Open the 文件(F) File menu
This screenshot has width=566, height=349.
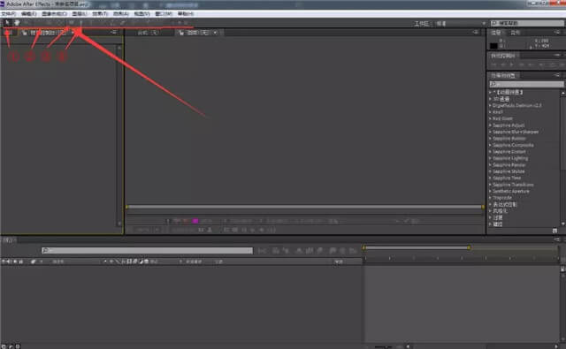[8, 14]
